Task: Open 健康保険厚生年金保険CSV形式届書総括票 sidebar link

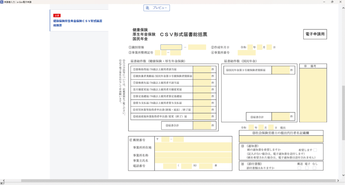Action: click(78, 23)
